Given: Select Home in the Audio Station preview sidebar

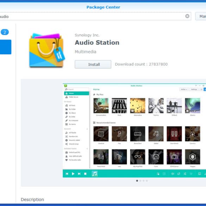Looking at the screenshot, I should pos(77,93).
